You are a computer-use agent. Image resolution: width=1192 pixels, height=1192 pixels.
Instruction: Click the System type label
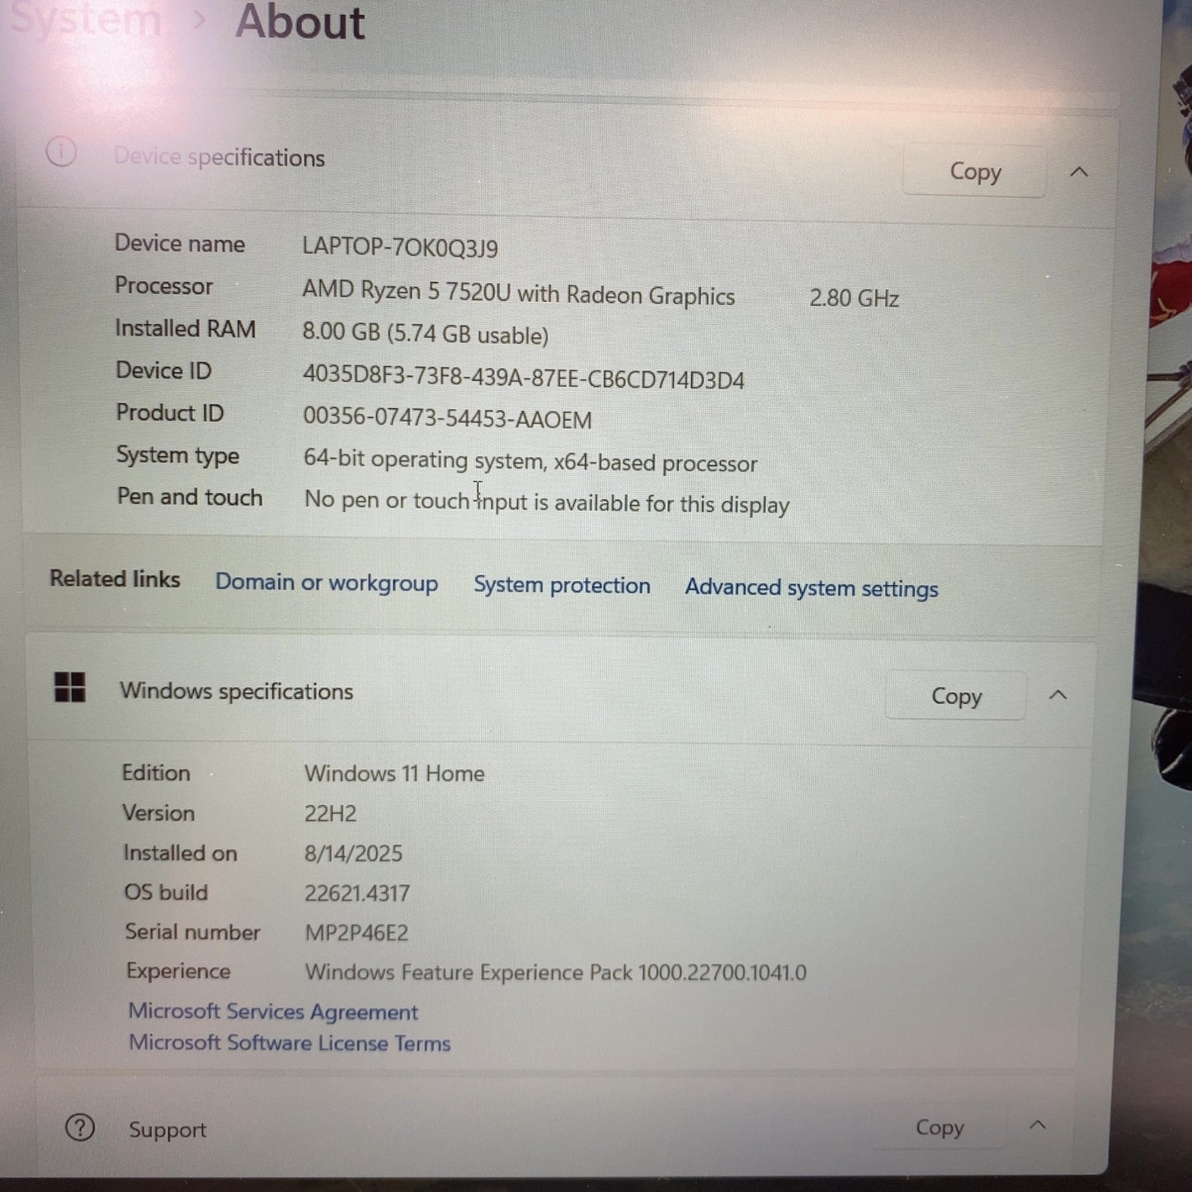pyautogui.click(x=178, y=455)
